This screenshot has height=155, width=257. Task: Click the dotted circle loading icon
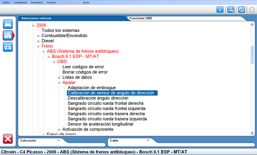[252, 10]
